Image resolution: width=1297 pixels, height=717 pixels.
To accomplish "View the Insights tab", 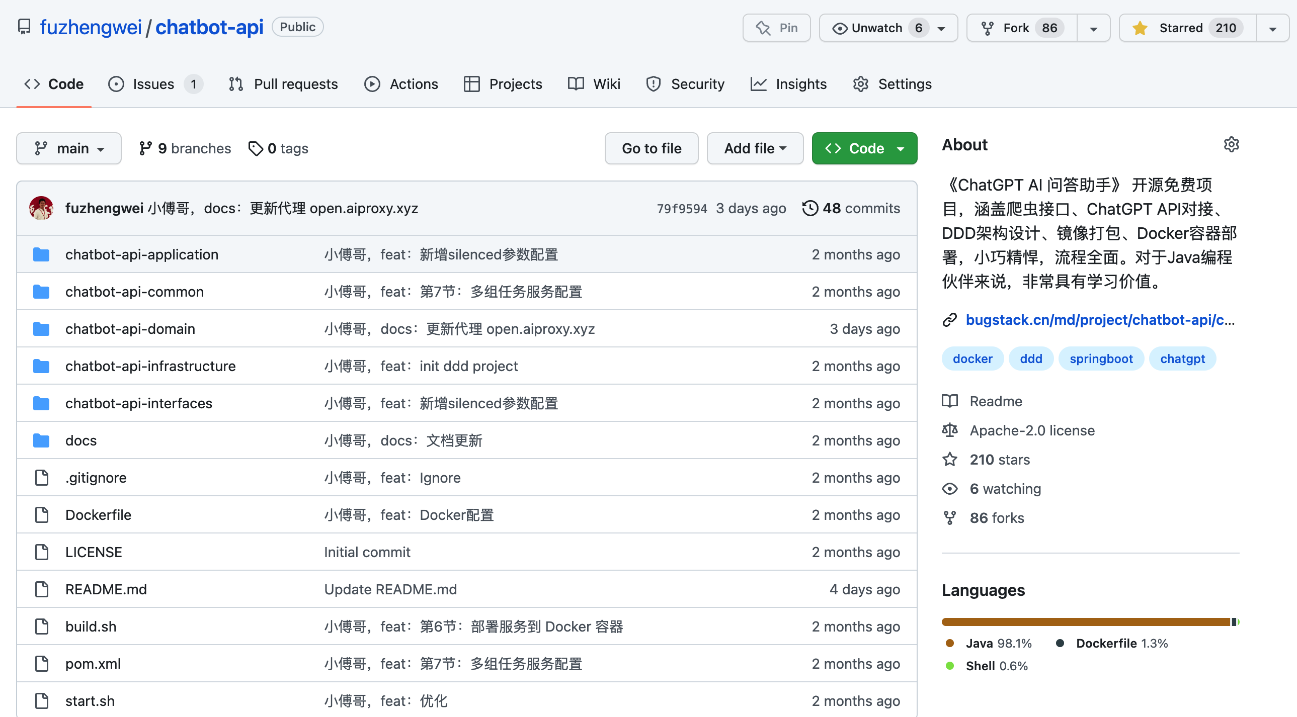I will pyautogui.click(x=788, y=84).
